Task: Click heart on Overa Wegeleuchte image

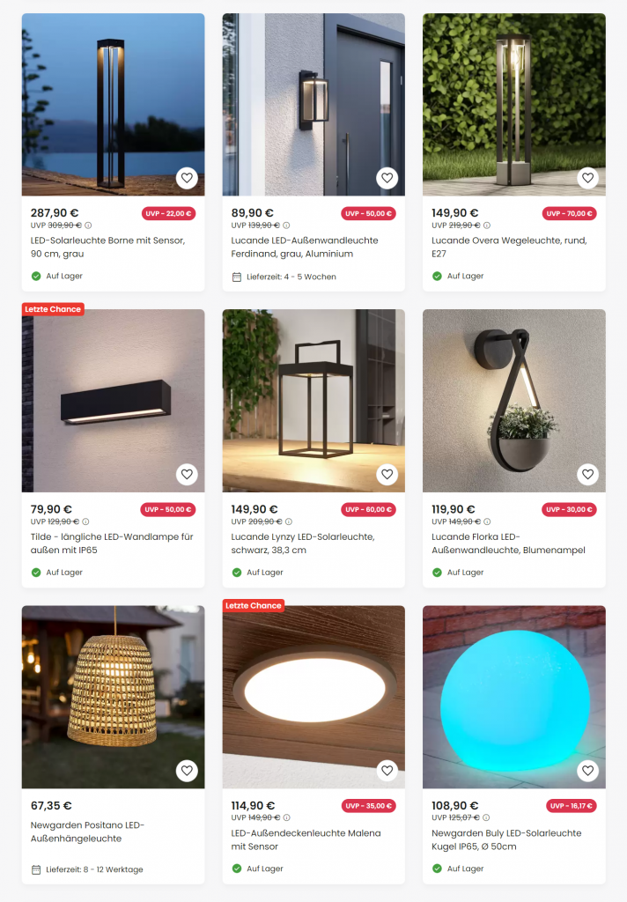Action: [587, 178]
